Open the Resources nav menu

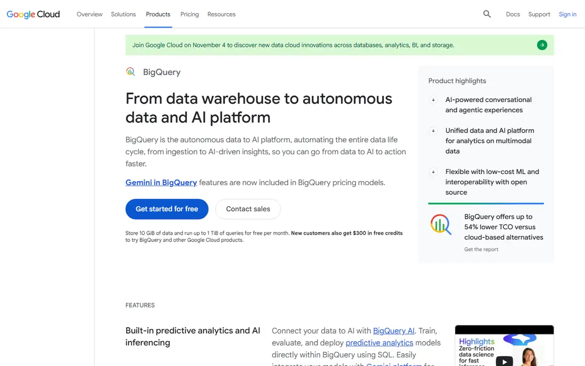click(221, 14)
